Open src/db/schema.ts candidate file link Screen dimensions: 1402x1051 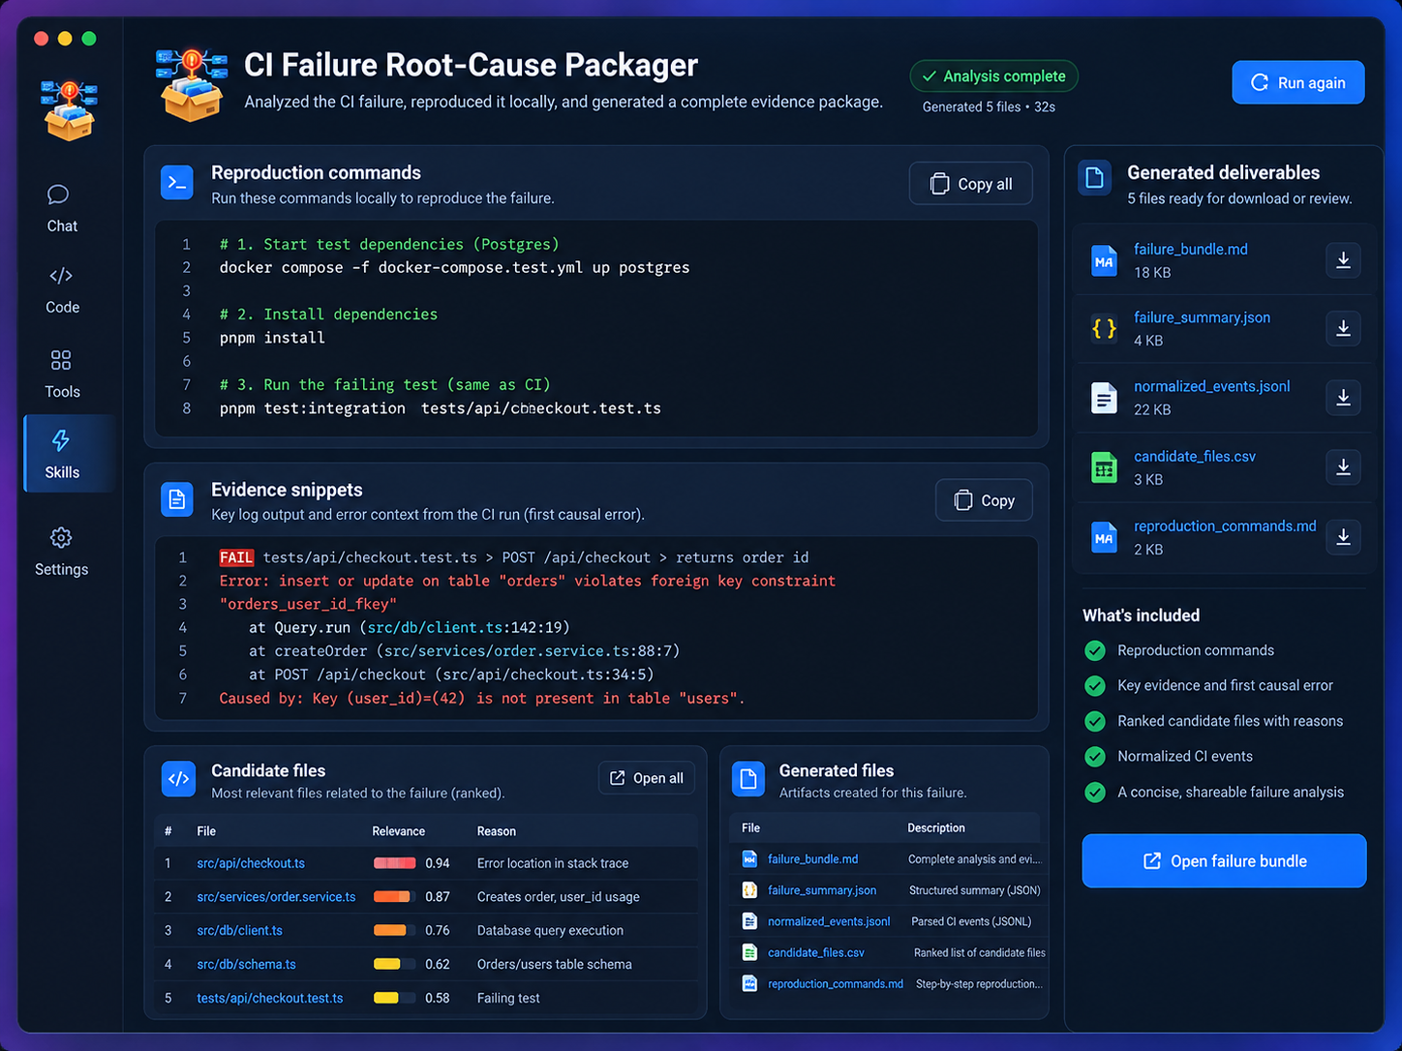pyautogui.click(x=246, y=964)
